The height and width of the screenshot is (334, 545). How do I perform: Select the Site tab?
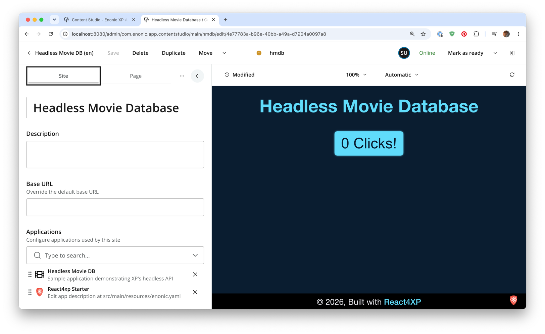(x=63, y=76)
